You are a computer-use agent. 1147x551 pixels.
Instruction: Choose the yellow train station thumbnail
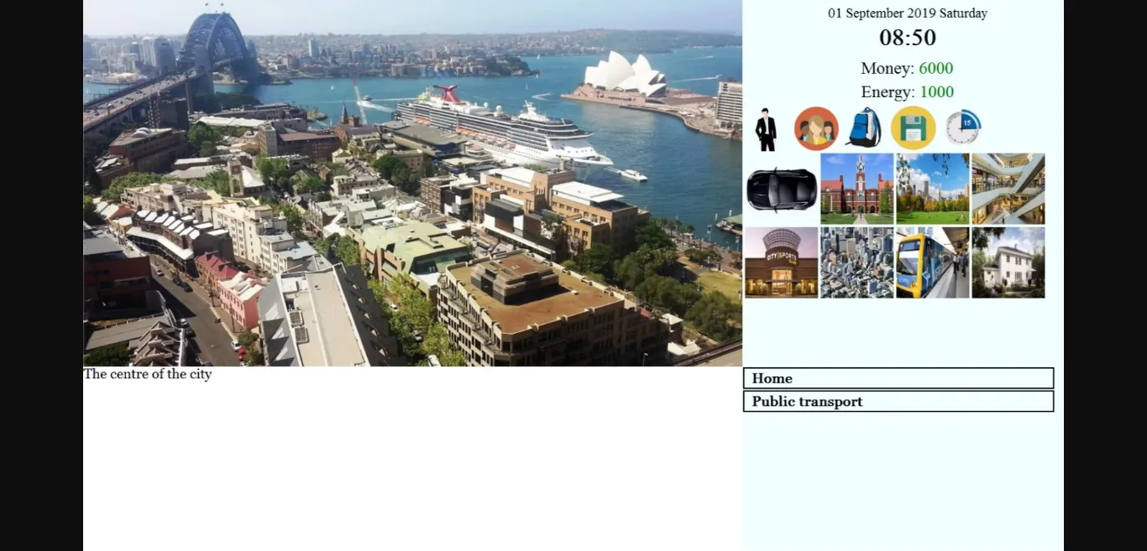pos(933,263)
